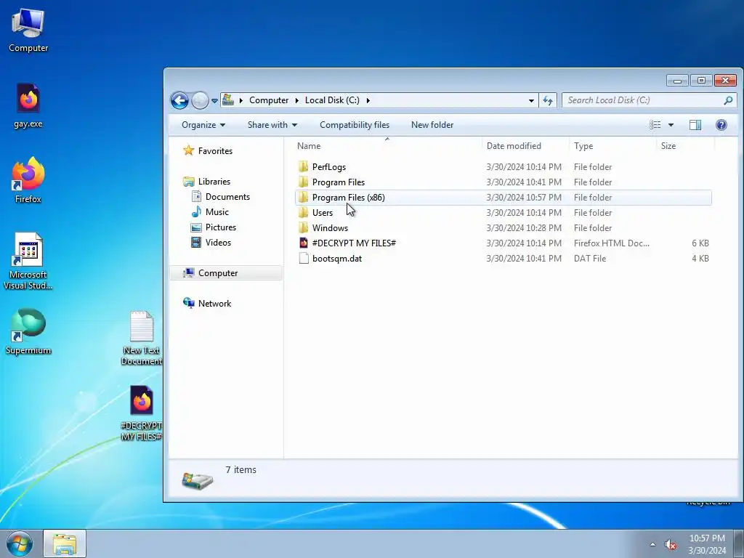Open Videos library in navigation pane
Screen dimensions: 744x558
pyautogui.click(x=211, y=243)
